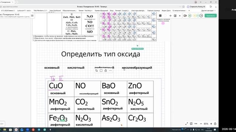This screenshot has width=236, height=132.
Task: Open the File Explorer taskbar icon
Action: [x=5, y=130]
